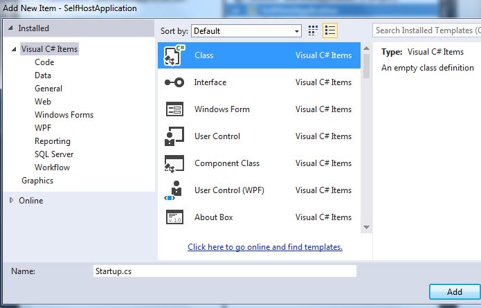Click 'Visual C# Items' in the Interface row
The image size is (481, 308).
click(x=324, y=82)
